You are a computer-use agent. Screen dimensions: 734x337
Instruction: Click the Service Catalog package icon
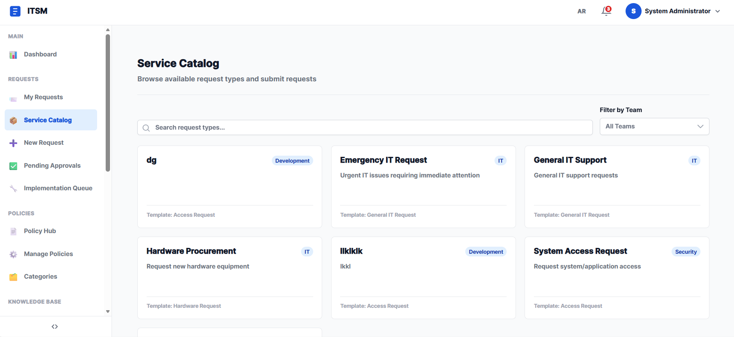pyautogui.click(x=13, y=120)
